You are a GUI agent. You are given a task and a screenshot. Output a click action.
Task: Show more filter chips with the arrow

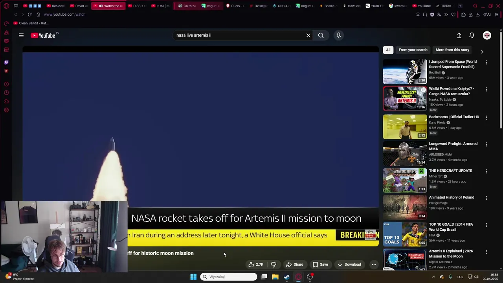coord(482,51)
